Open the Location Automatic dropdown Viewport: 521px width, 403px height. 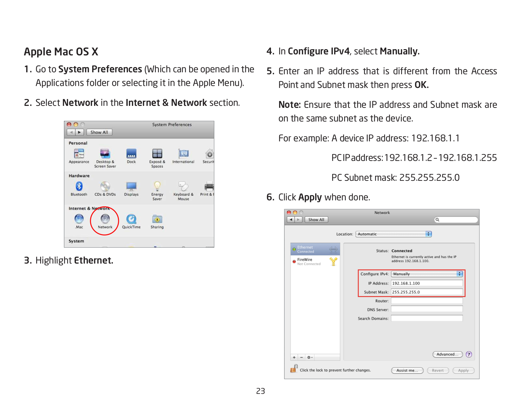pyautogui.click(x=394, y=234)
